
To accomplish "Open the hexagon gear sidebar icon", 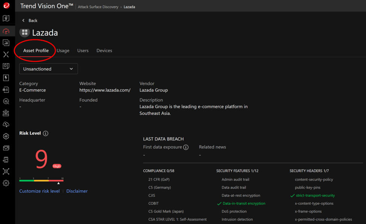I will coord(6,136).
